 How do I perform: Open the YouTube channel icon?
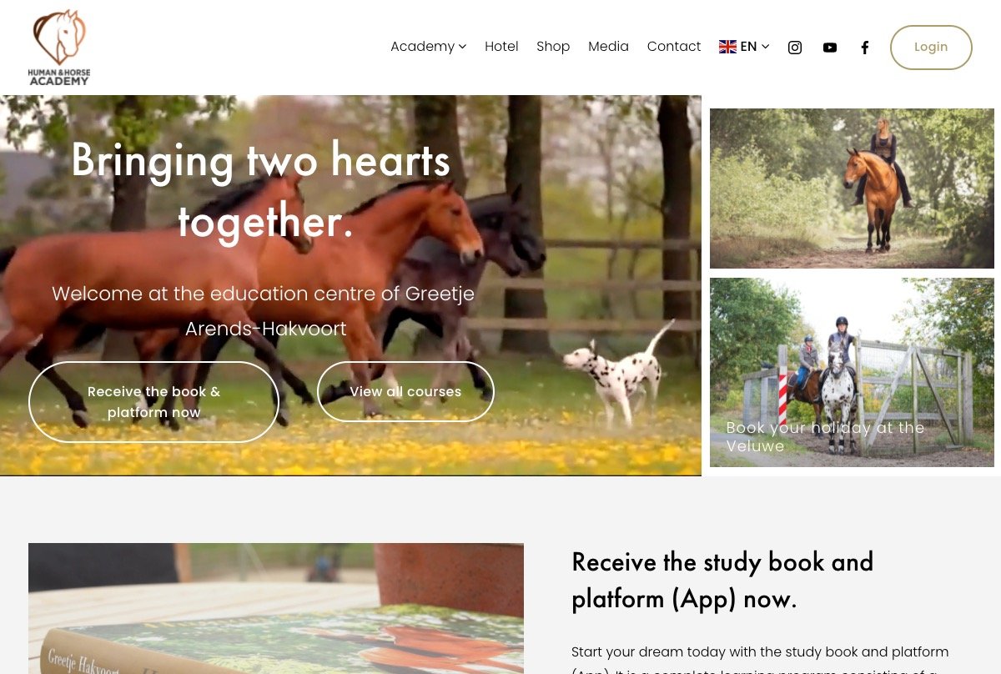(830, 48)
